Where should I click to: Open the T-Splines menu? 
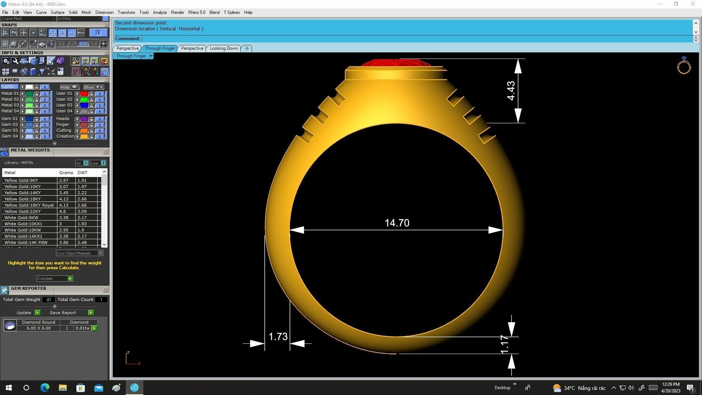click(231, 12)
